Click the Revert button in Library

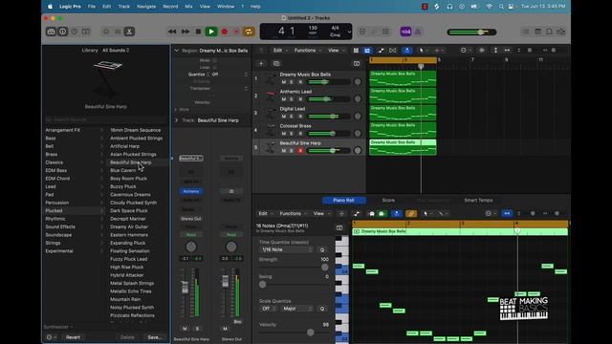coord(73,337)
